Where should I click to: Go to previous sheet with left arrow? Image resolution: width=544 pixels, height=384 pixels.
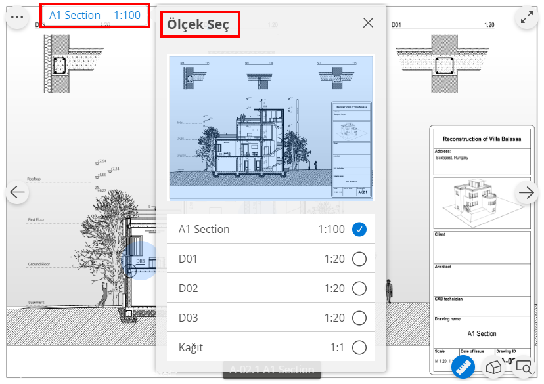point(17,192)
